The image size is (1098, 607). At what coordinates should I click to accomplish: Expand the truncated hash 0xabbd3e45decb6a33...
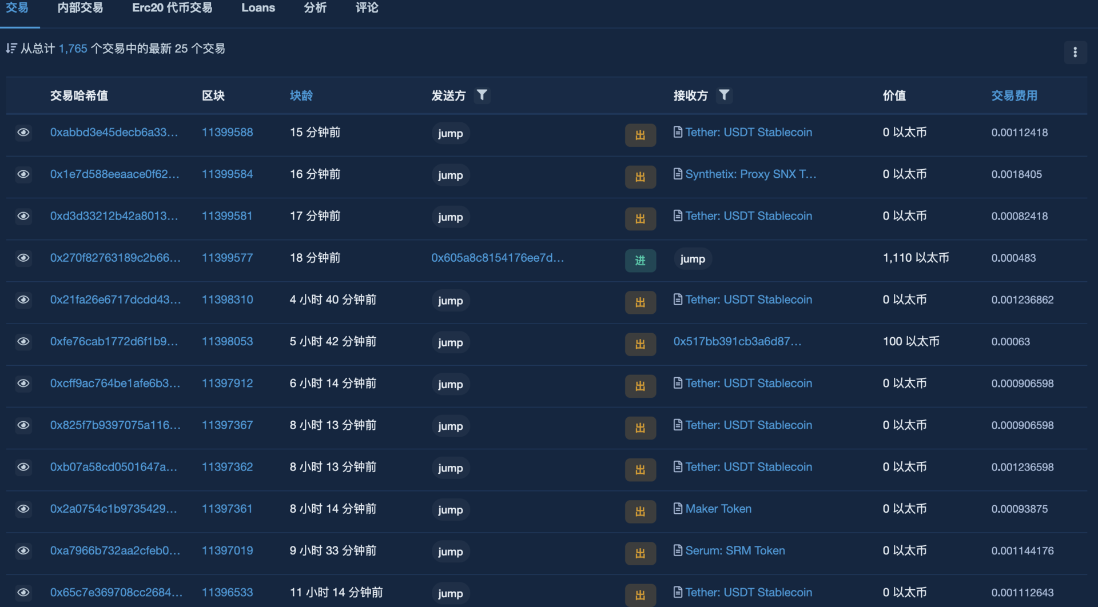tap(114, 132)
